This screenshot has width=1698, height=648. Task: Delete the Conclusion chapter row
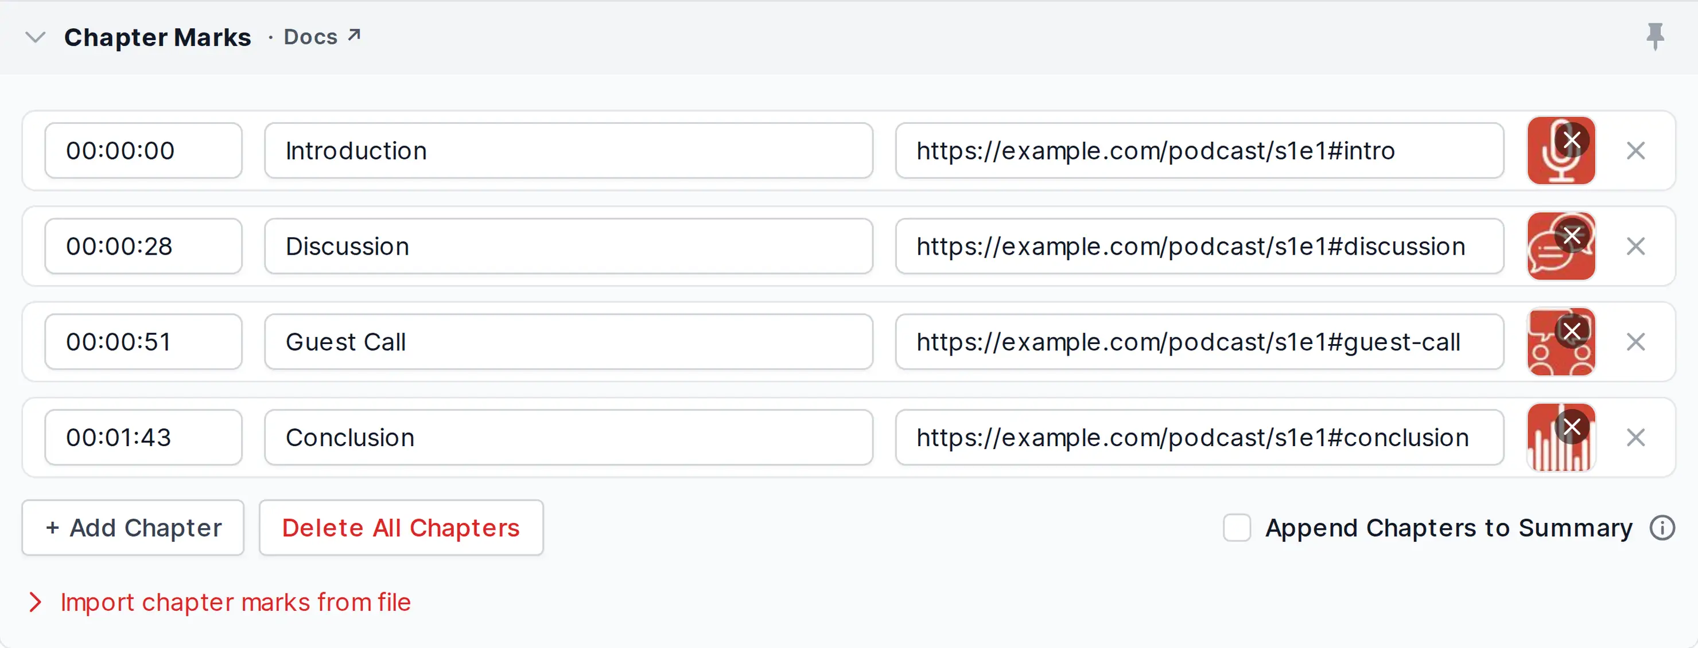1635,438
